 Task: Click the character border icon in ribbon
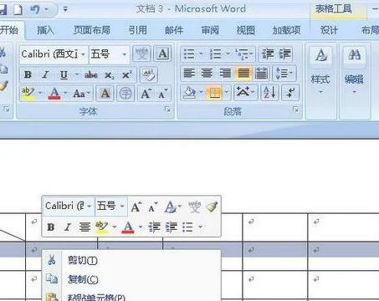pos(162,54)
